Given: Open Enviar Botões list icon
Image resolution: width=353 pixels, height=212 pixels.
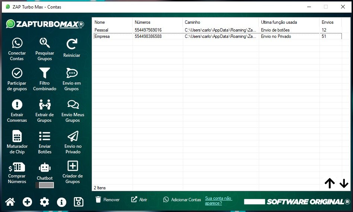Looking at the screenshot, I should pos(45,136).
